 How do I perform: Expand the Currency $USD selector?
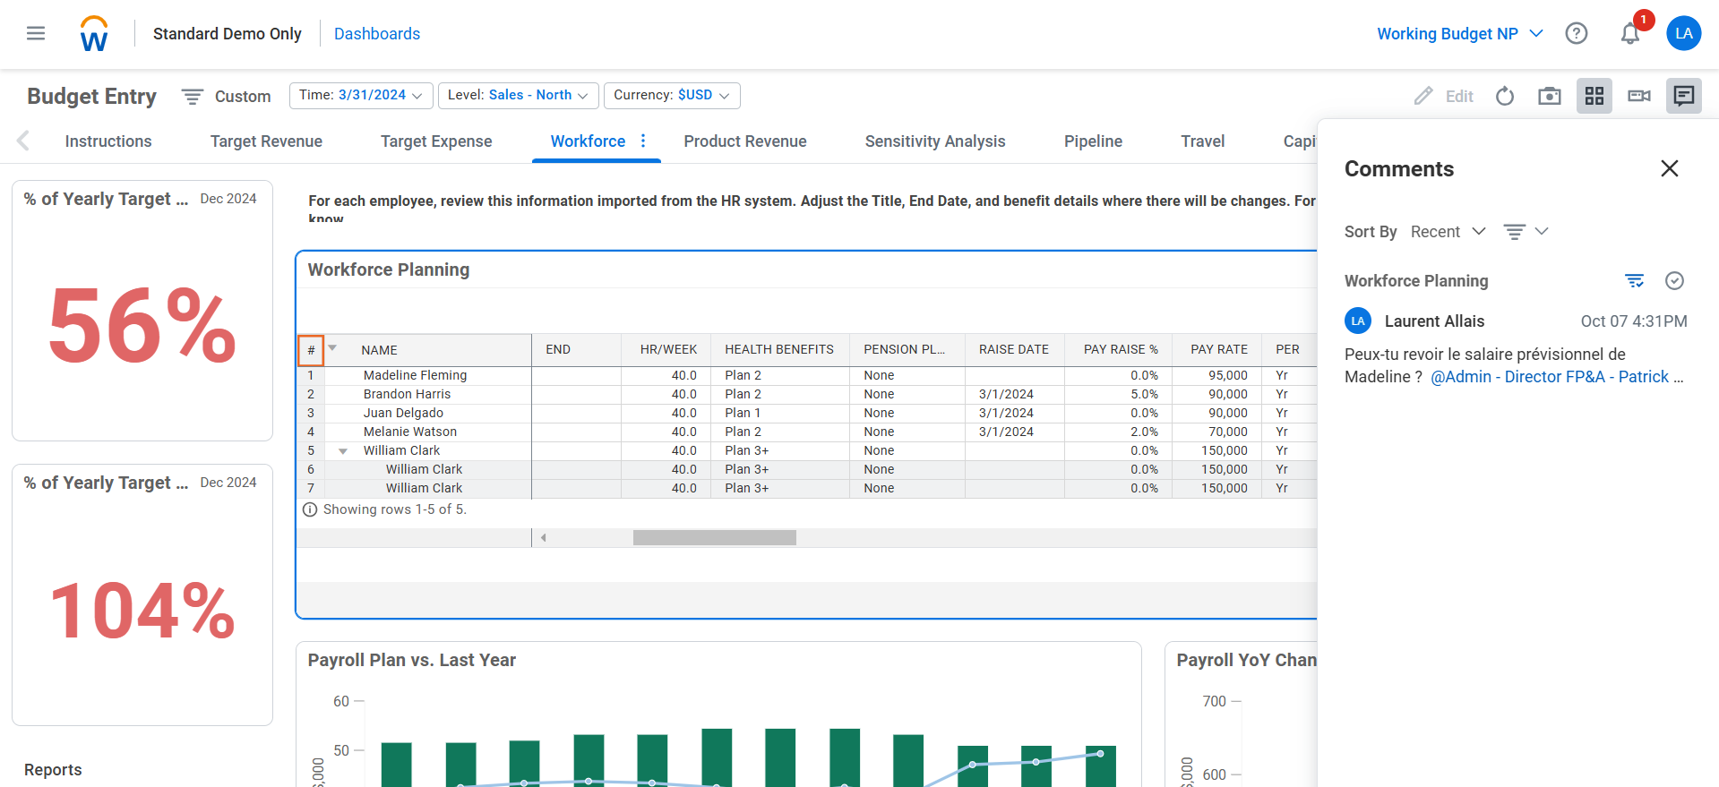(x=671, y=96)
